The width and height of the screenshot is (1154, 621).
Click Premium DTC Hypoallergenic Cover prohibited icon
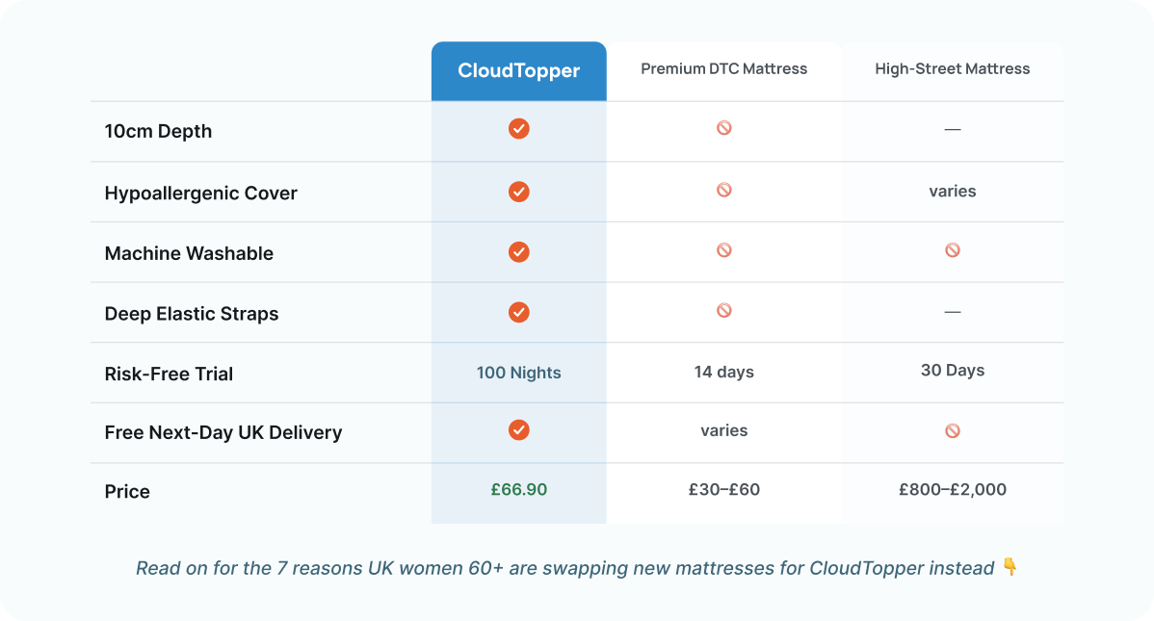coord(724,190)
